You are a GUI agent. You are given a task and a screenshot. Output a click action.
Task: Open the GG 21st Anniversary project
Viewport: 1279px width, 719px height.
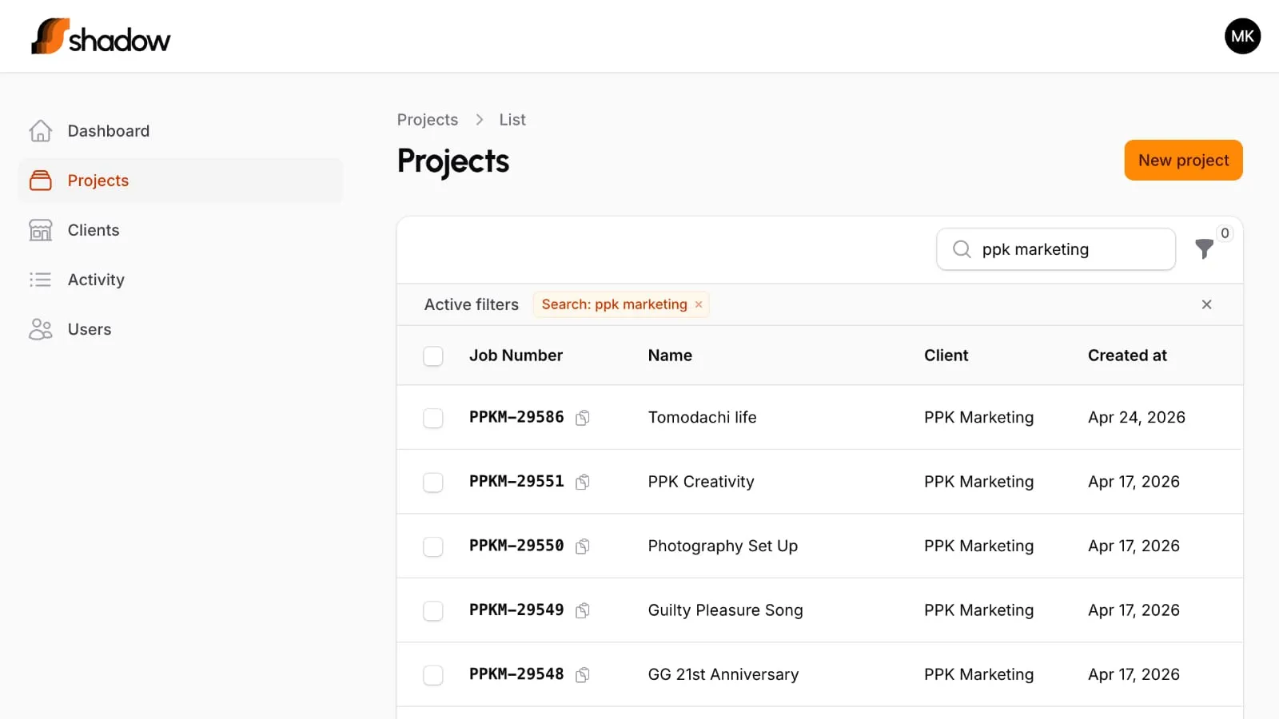(x=723, y=674)
